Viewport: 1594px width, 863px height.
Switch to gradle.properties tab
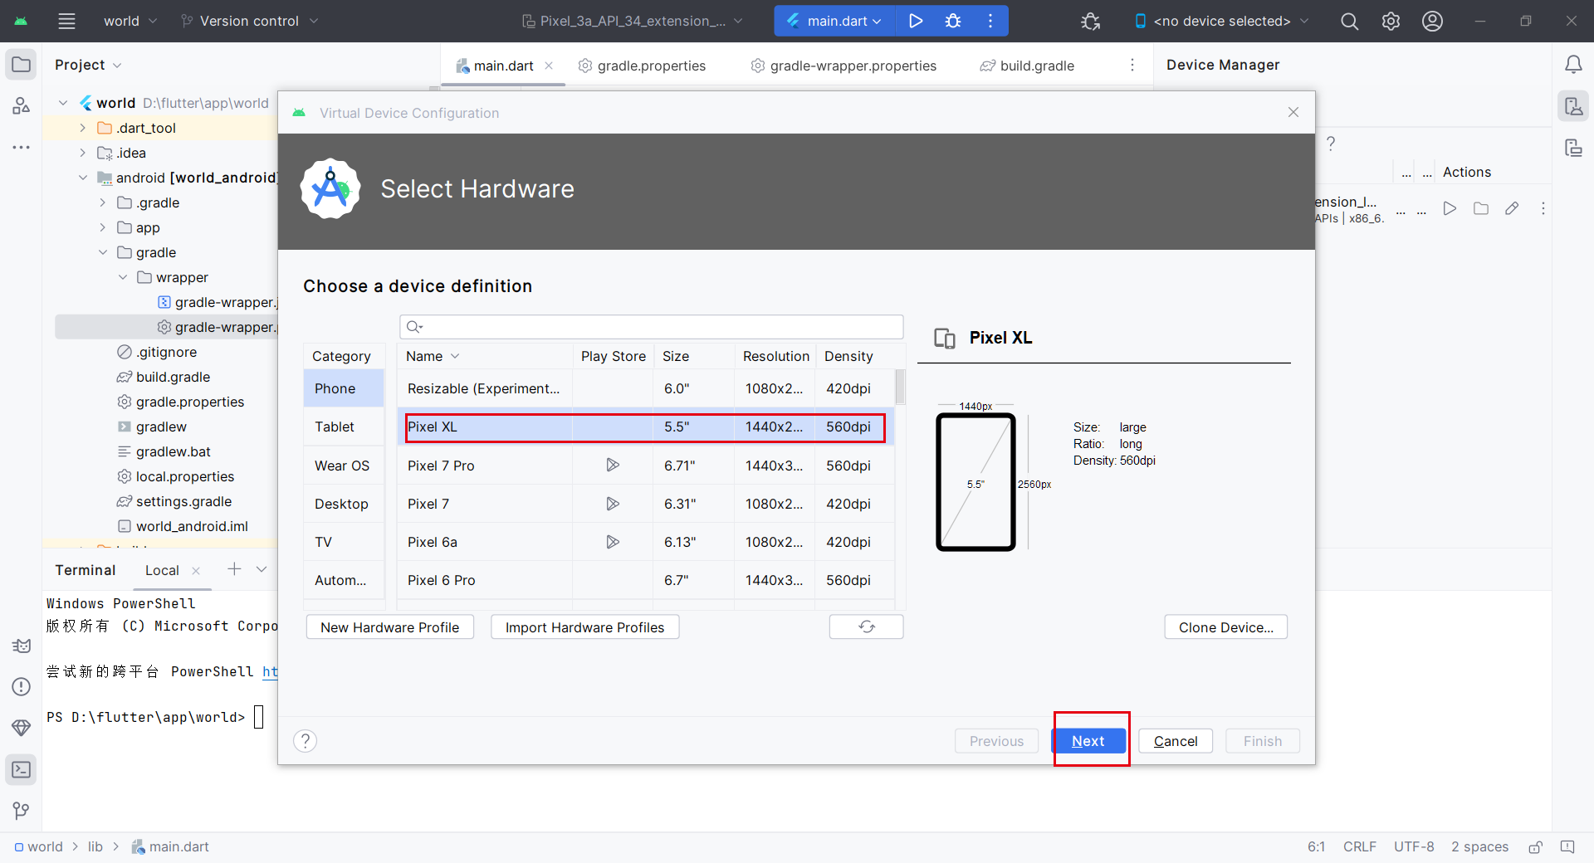click(x=642, y=66)
